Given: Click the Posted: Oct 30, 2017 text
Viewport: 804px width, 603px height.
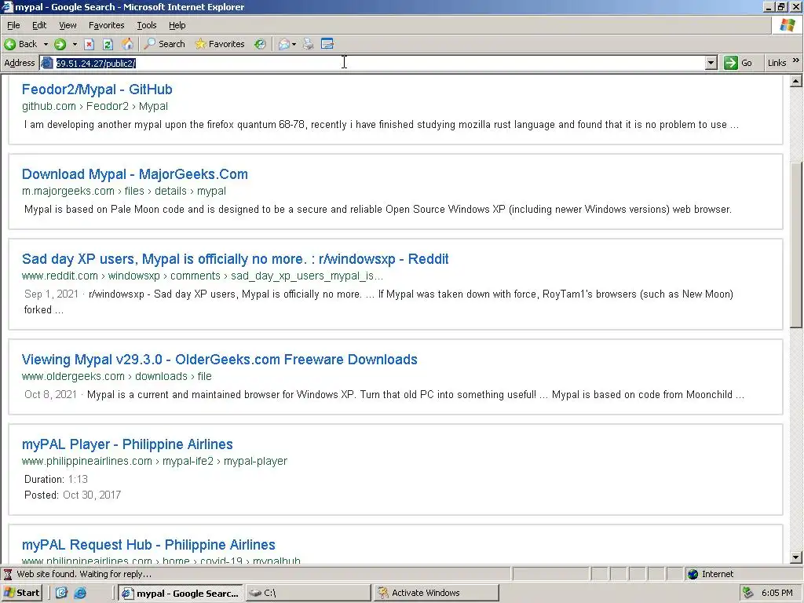Looking at the screenshot, I should pyautogui.click(x=72, y=495).
